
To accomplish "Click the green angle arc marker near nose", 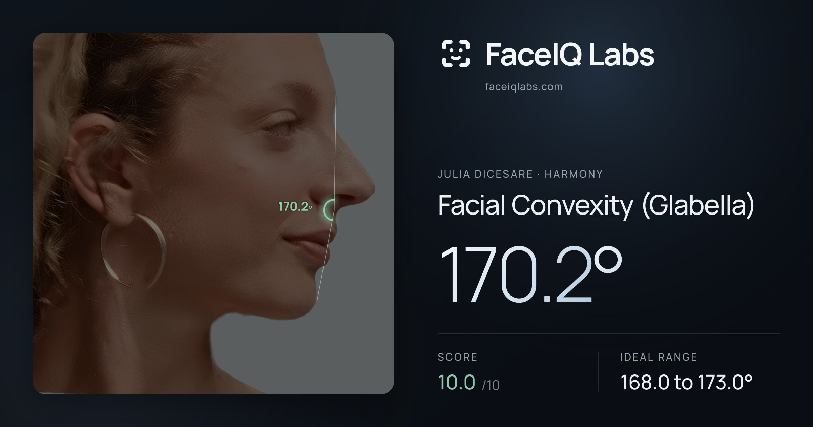I will (329, 210).
